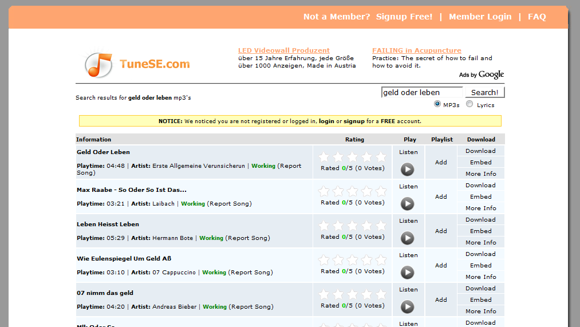
Task: Download Wie Eulenspiegel Um Geld Aß
Action: 480,254
